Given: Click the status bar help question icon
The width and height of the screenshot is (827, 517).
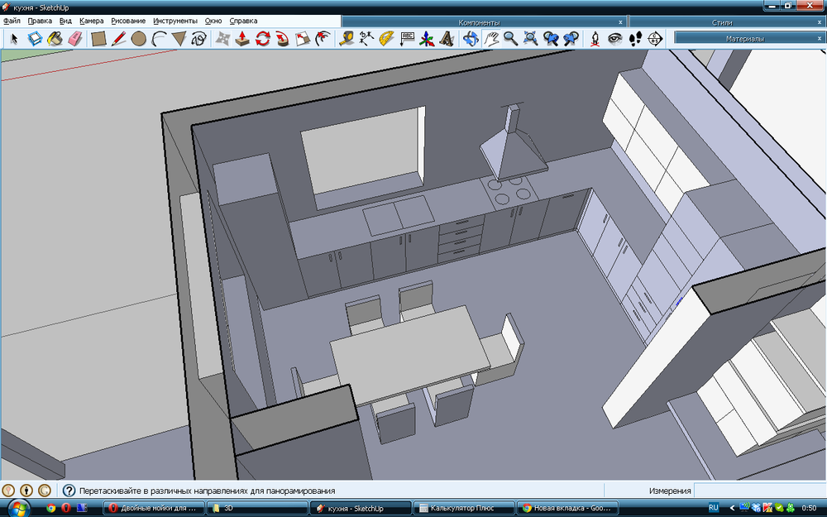Looking at the screenshot, I should pos(69,491).
